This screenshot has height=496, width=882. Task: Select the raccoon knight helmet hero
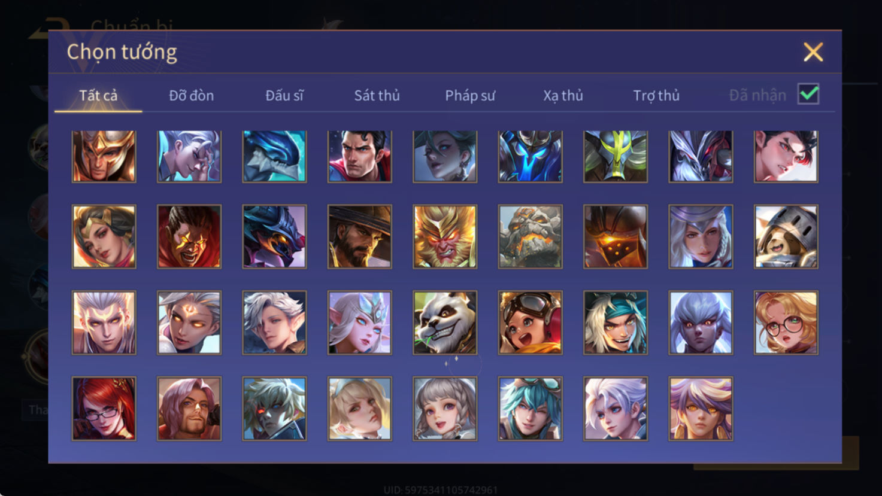coord(786,237)
